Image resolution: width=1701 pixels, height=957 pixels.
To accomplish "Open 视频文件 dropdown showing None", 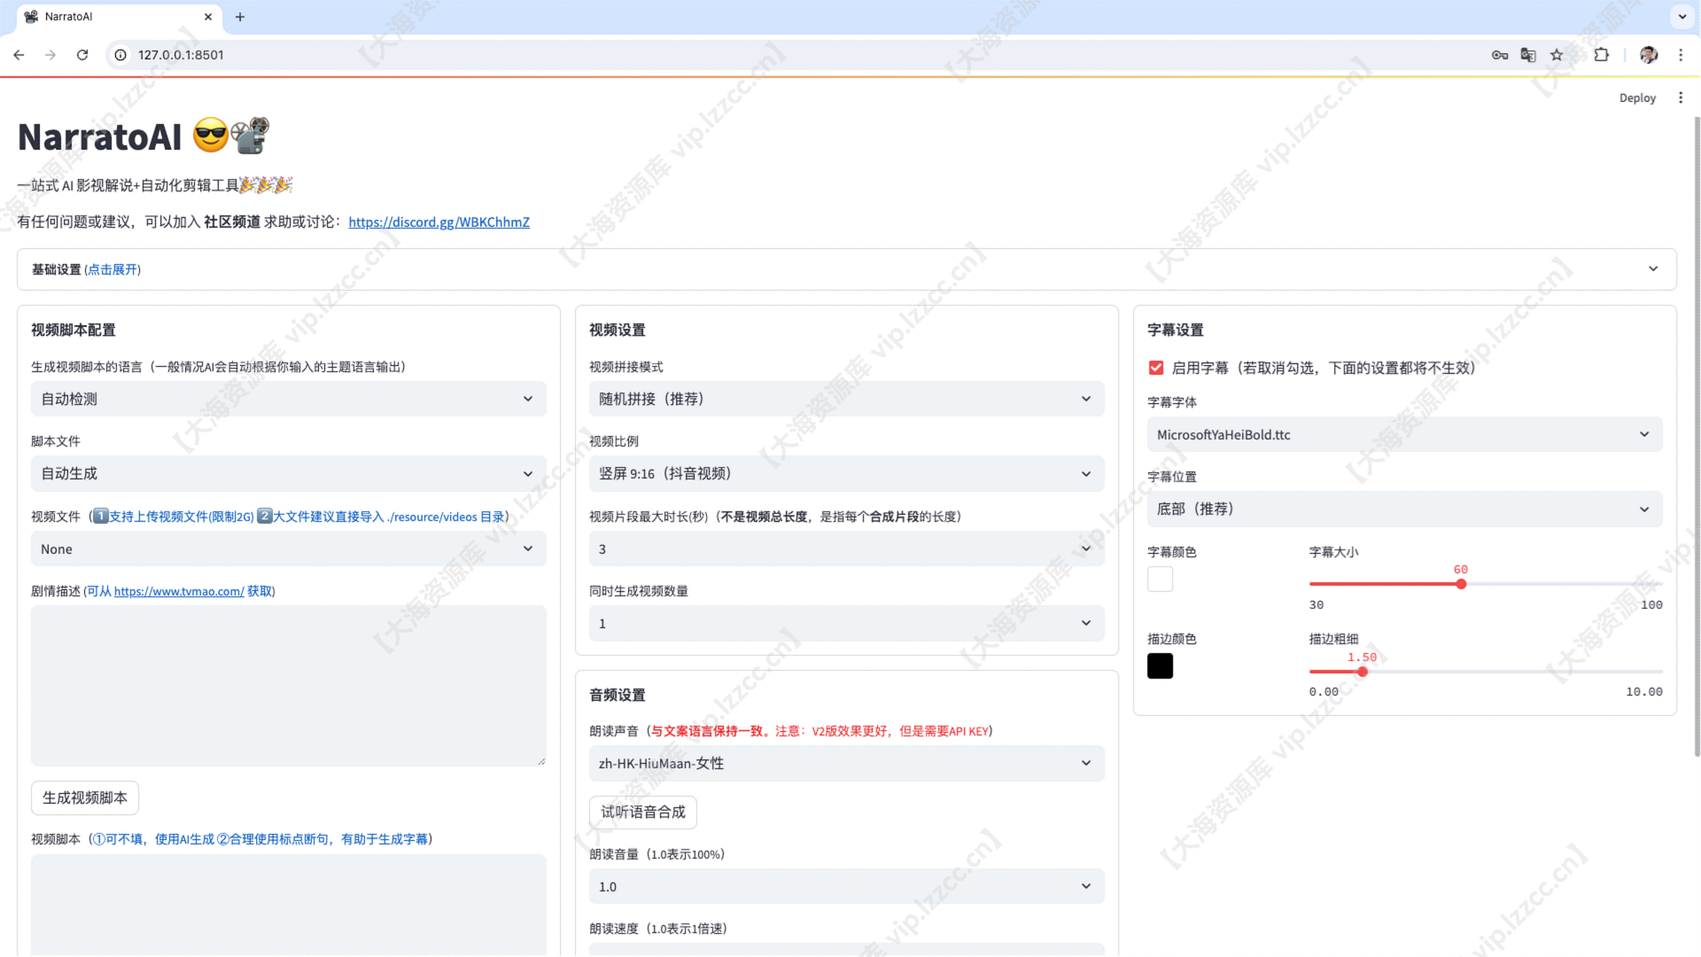I will click(x=289, y=549).
